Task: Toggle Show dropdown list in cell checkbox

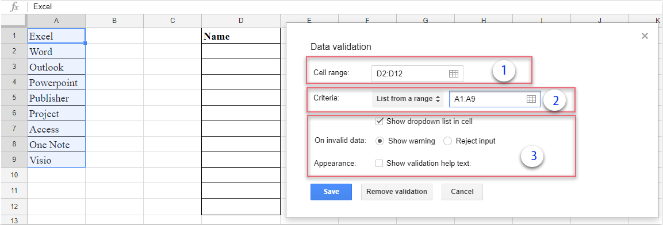Action: [x=380, y=122]
